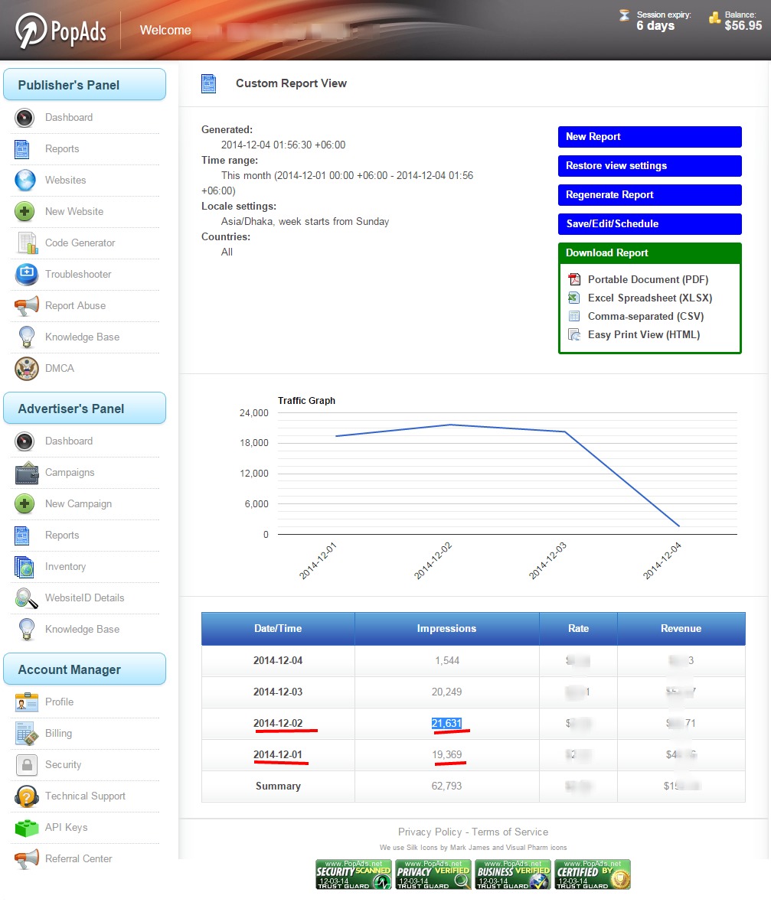Click the PopAds logo icon
This screenshot has height=902, width=771.
click(x=31, y=30)
